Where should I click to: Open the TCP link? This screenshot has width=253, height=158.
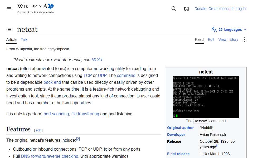point(87,76)
